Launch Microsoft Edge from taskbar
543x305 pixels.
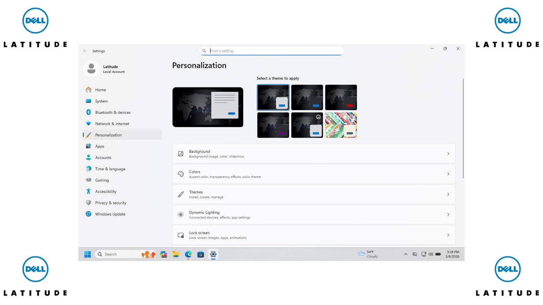coord(188,254)
